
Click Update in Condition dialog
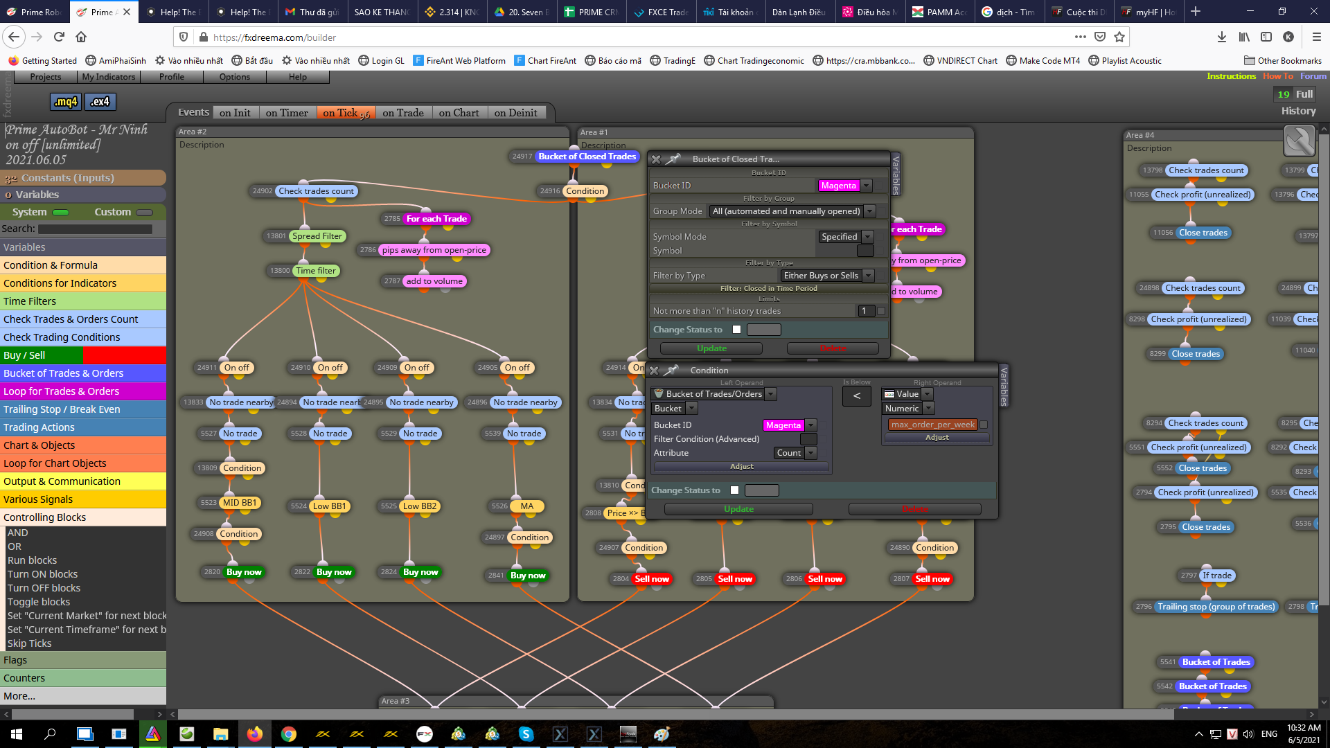[738, 509]
